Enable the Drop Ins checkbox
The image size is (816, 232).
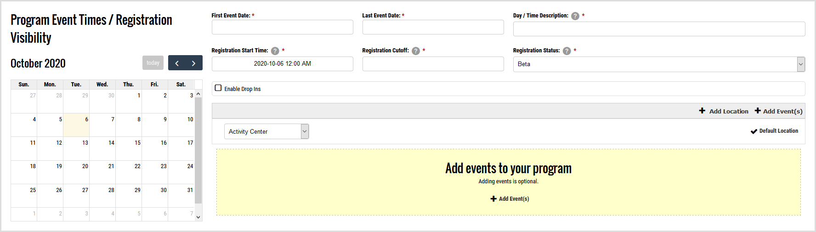pos(218,88)
